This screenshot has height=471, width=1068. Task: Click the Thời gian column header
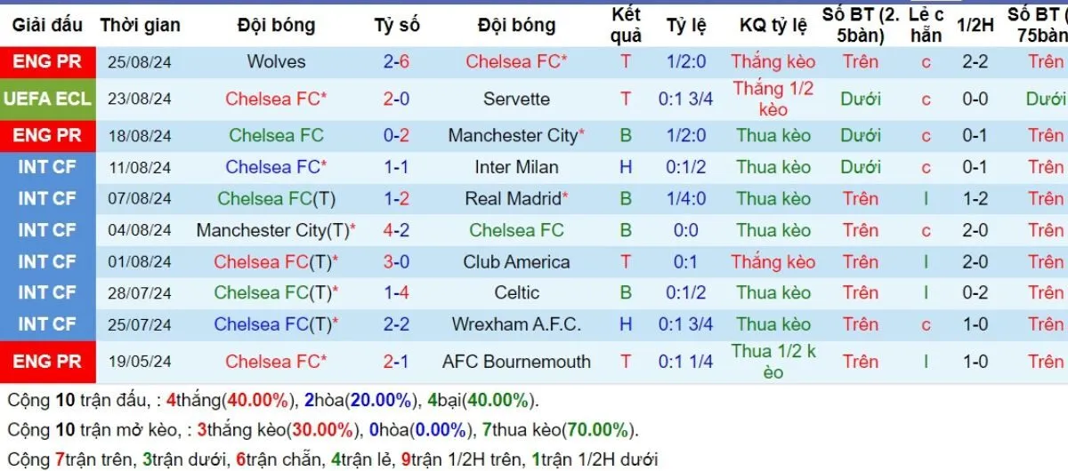[140, 25]
